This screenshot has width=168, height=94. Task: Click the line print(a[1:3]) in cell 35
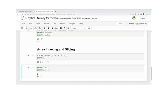[44, 70]
